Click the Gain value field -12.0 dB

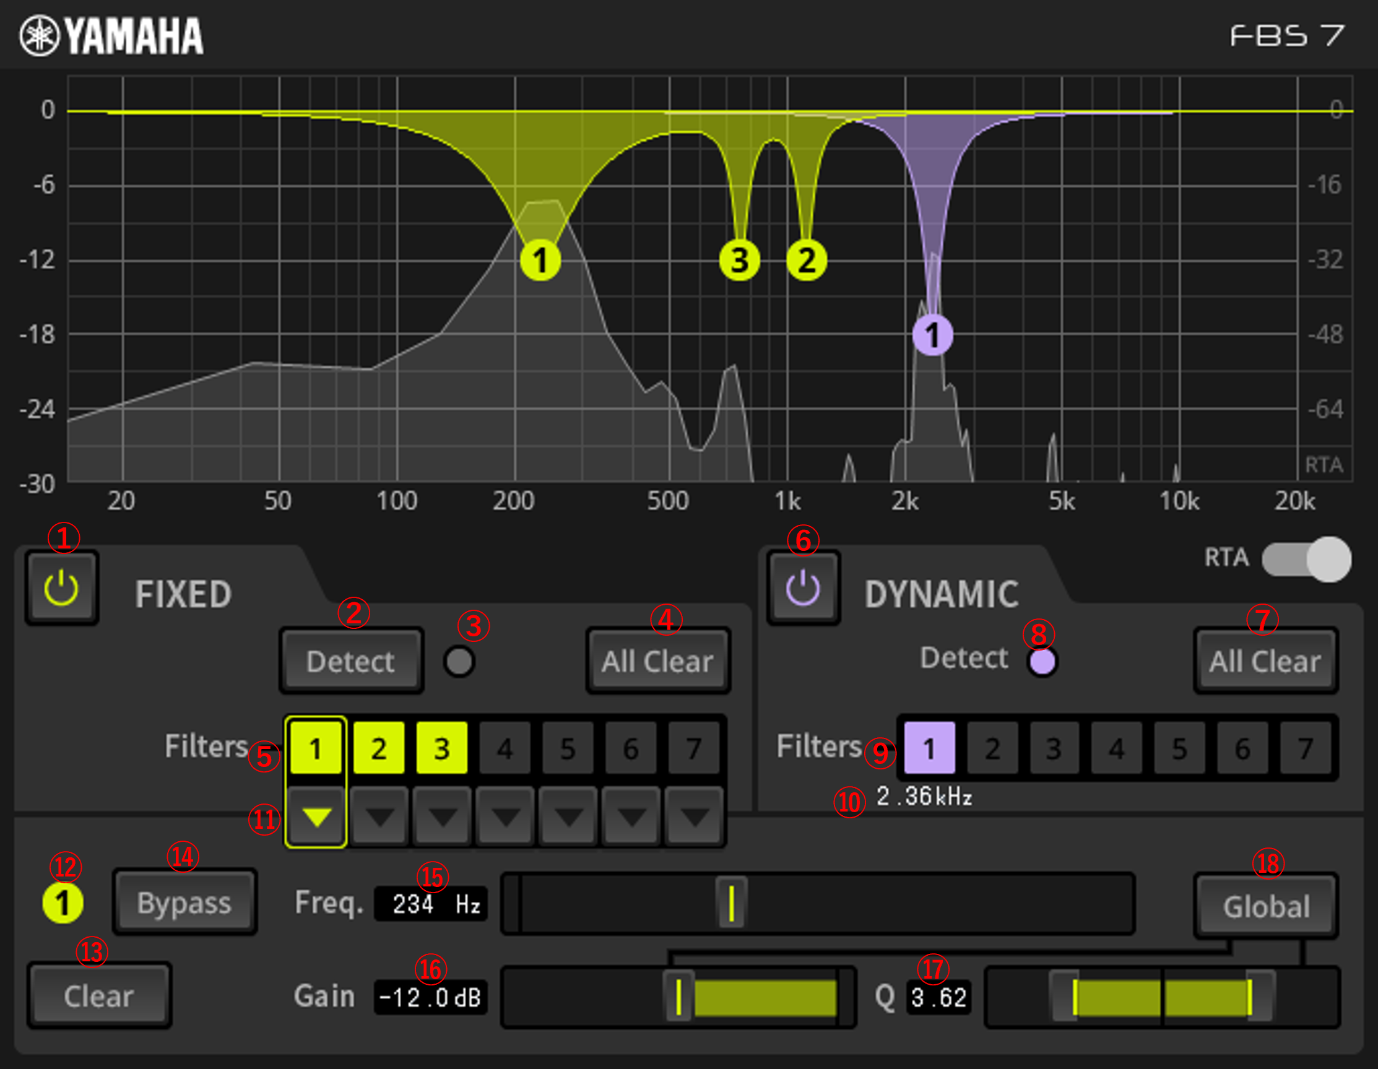430,997
